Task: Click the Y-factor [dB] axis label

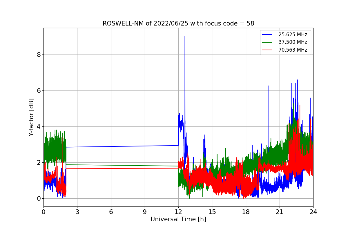Action: 32,117
